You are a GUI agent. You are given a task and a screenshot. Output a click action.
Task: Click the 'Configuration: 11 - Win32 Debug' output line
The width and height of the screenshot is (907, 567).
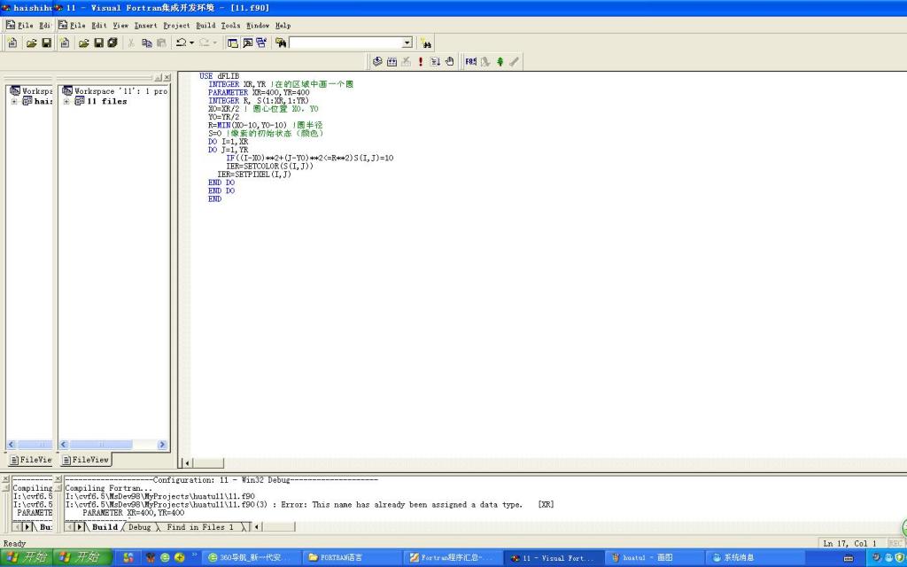pyautogui.click(x=221, y=480)
